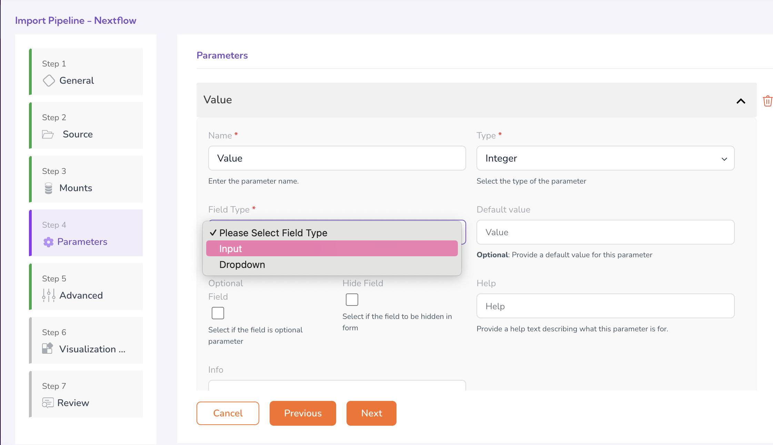Click the General diamond icon
The height and width of the screenshot is (445, 773).
coord(49,81)
